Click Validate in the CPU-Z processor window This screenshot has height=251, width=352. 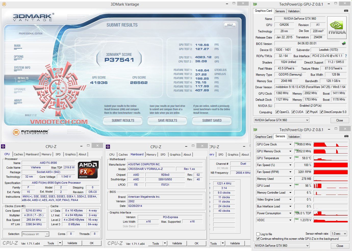[x=72, y=243]
